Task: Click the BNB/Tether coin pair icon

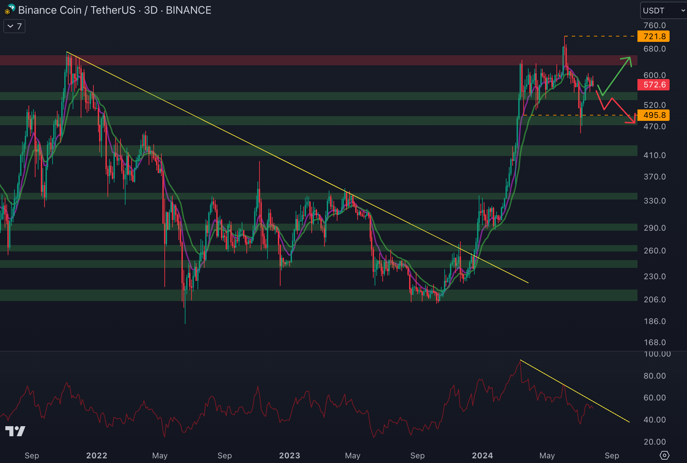Action: pyautogui.click(x=9, y=9)
